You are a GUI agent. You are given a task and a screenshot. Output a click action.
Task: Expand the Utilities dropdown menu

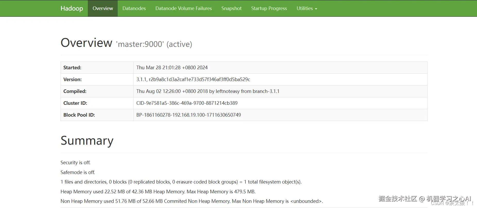pyautogui.click(x=307, y=8)
